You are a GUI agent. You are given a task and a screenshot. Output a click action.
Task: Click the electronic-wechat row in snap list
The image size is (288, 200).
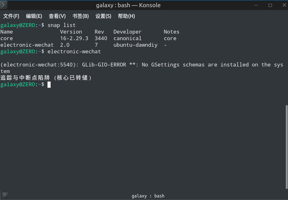[x=84, y=45]
